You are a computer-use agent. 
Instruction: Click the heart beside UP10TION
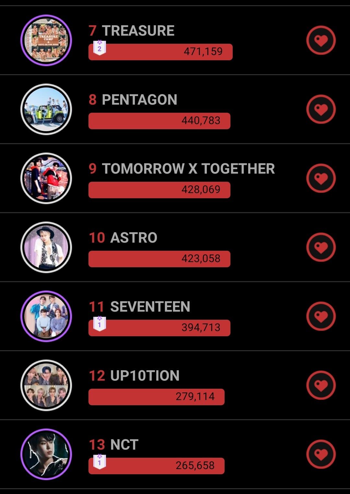tap(321, 385)
